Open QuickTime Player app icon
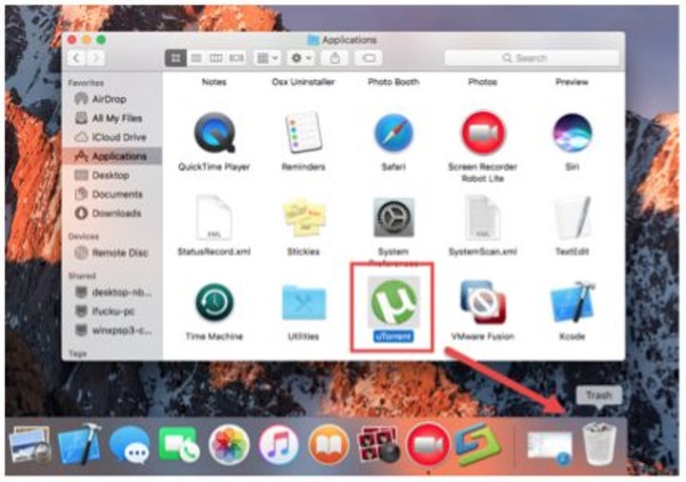 (212, 133)
